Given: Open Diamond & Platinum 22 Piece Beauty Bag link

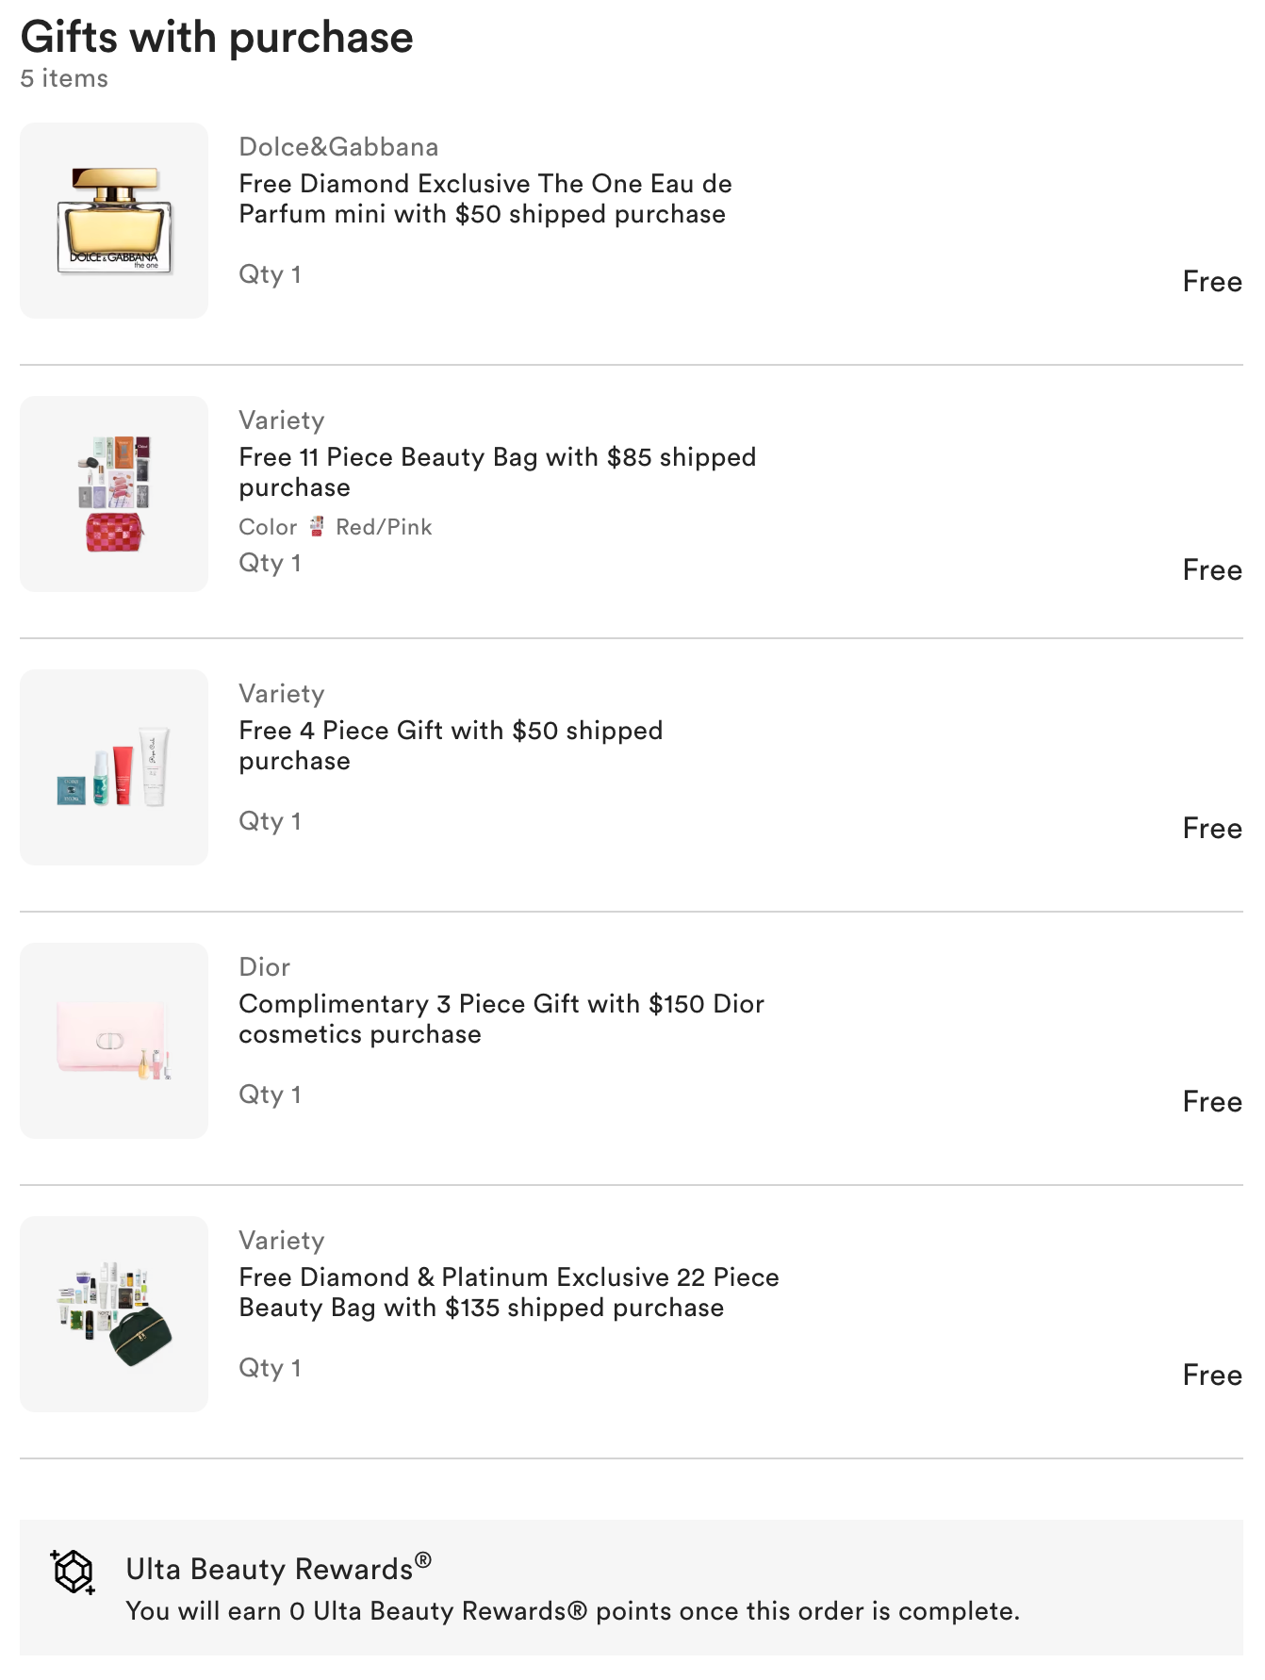Looking at the screenshot, I should point(508,1293).
